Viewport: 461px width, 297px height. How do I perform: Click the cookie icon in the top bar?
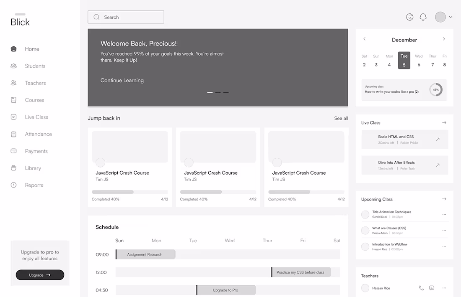coord(409,17)
